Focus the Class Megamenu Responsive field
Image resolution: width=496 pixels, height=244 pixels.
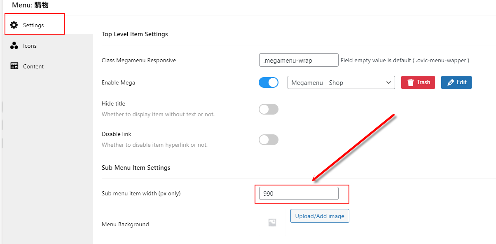click(x=299, y=60)
